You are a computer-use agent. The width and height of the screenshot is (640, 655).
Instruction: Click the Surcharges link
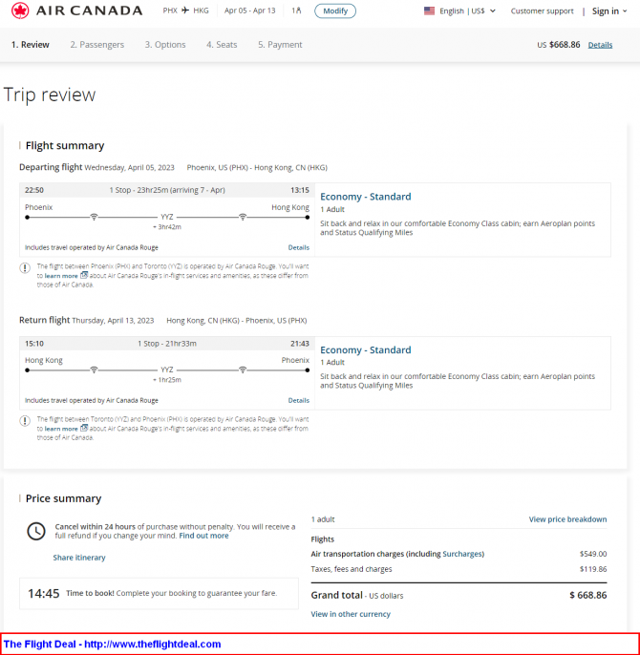(x=462, y=554)
